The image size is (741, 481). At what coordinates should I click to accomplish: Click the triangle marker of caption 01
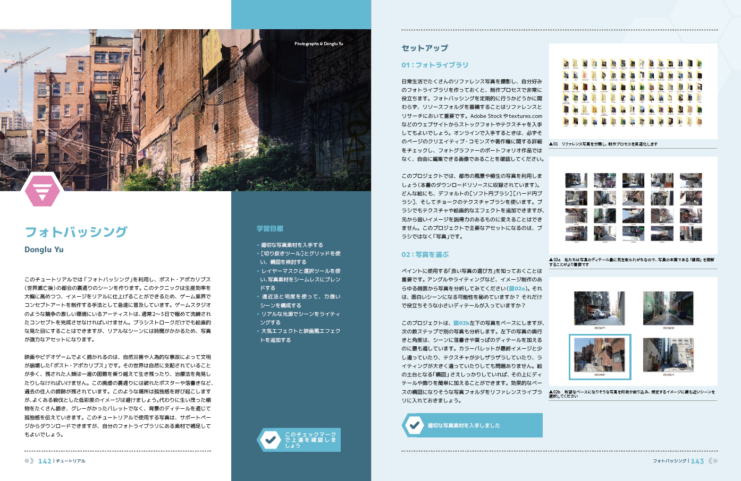click(x=551, y=144)
